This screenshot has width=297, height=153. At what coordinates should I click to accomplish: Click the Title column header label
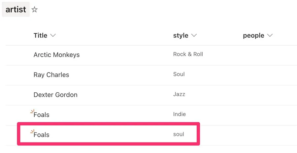click(40, 36)
